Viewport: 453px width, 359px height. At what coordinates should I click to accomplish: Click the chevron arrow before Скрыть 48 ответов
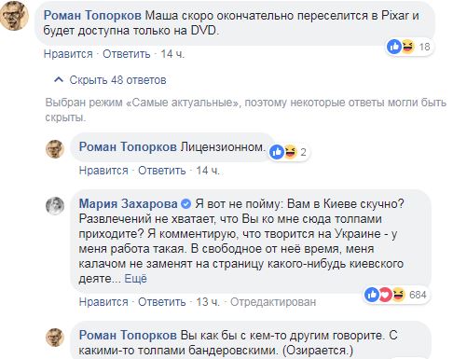click(59, 80)
